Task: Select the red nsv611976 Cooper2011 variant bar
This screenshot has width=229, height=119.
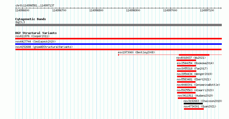Action: click(118, 39)
